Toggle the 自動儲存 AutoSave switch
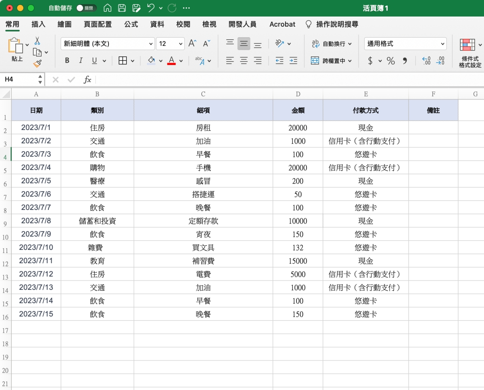Image resolution: width=484 pixels, height=390 pixels. click(86, 8)
